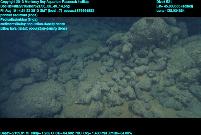Screen dimensions: 201x135
Task: Click the 'Lat= 45.683556 (edited)' value
Action: coord(174,6)
